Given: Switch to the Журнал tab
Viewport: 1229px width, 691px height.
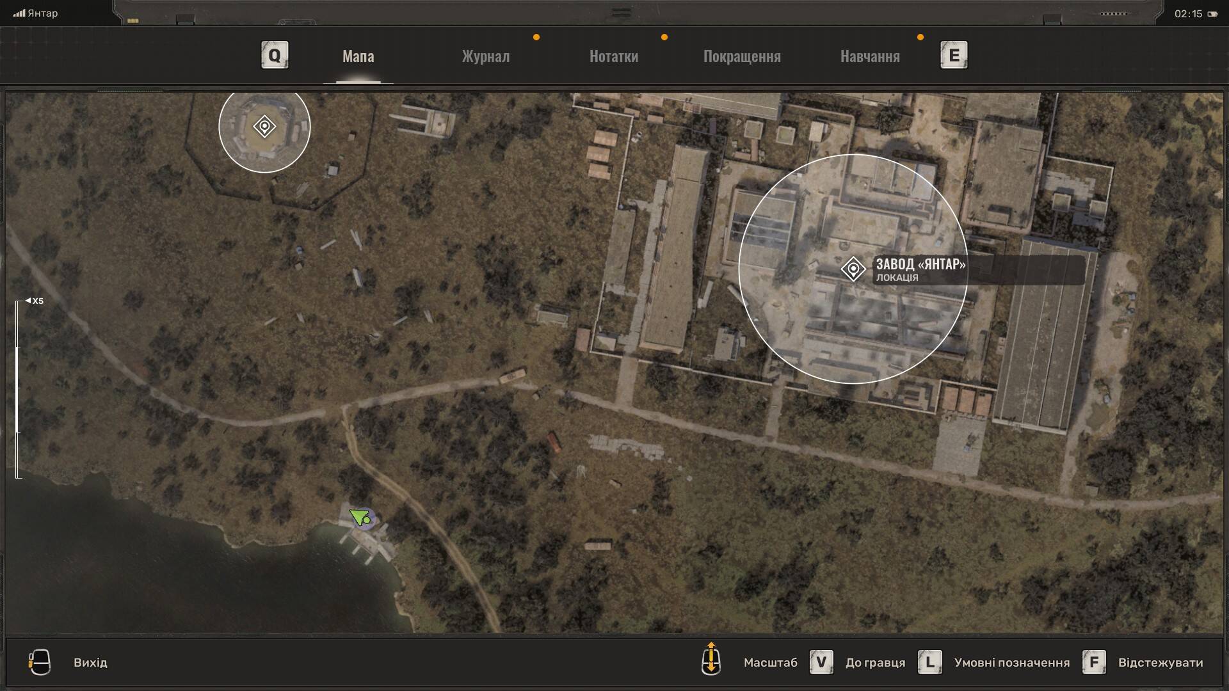Looking at the screenshot, I should click(x=486, y=56).
